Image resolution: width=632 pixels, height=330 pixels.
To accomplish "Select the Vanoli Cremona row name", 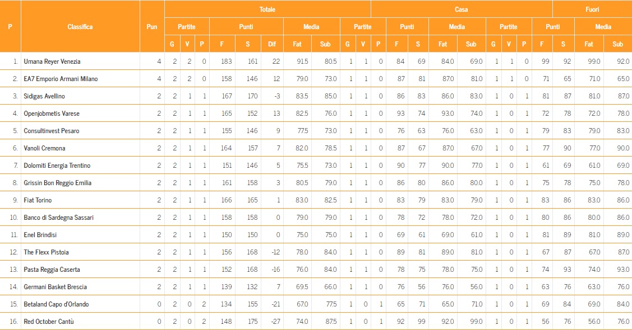I will click(44, 148).
